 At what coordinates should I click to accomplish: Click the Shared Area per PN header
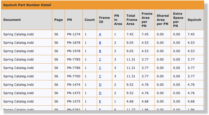(162, 20)
